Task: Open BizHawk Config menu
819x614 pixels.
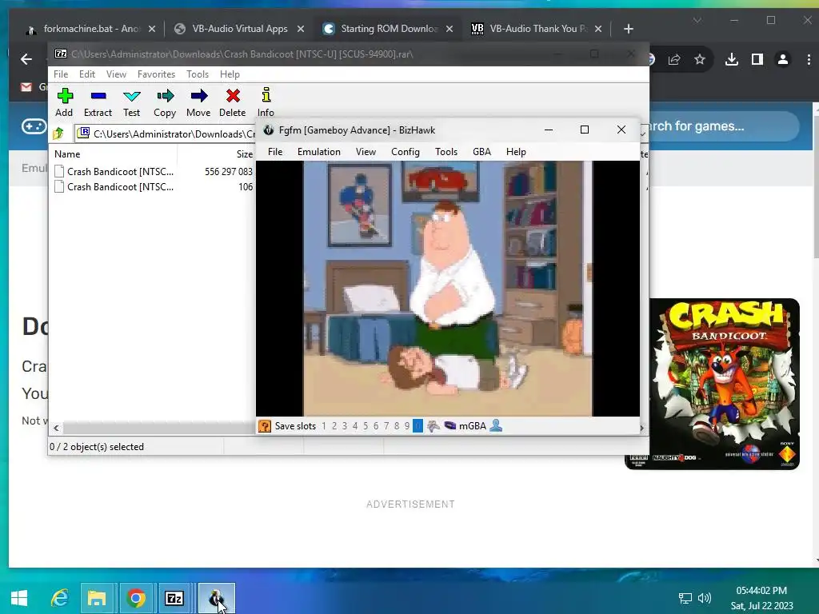Action: tap(406, 152)
